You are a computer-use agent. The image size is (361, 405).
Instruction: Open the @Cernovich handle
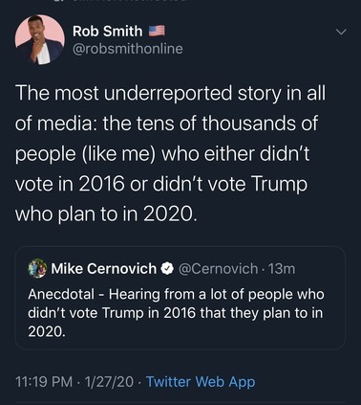(x=218, y=269)
